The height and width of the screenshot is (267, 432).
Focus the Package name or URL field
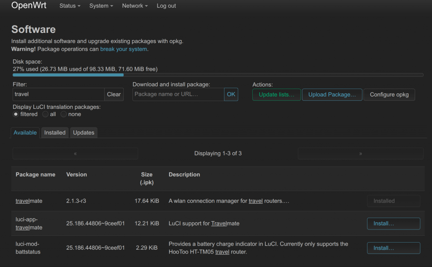coord(178,94)
